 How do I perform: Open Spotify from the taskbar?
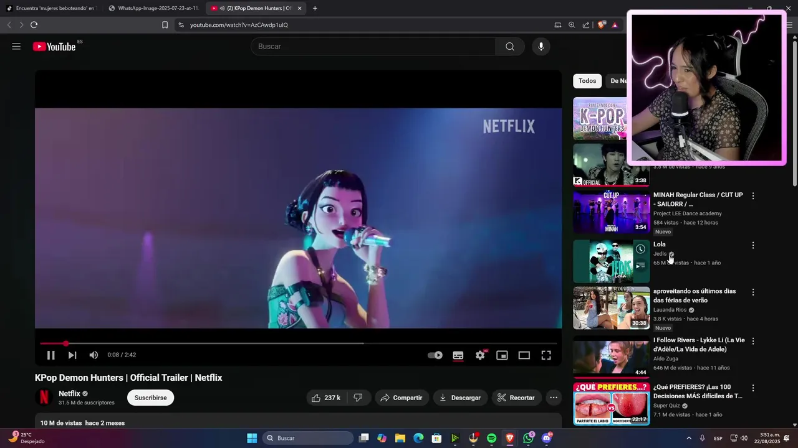[x=491, y=438]
